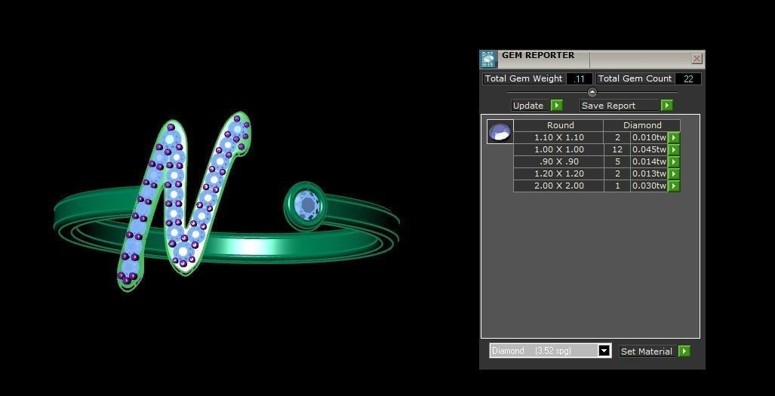The width and height of the screenshot is (775, 396).
Task: Click the Diamond column header
Action: click(x=642, y=125)
